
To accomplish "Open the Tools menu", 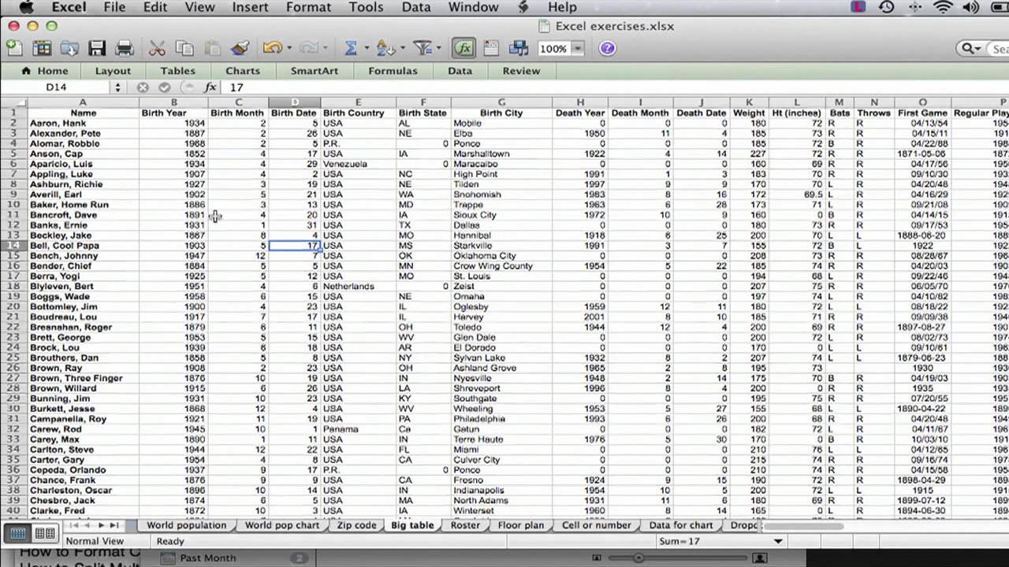I will (x=366, y=7).
